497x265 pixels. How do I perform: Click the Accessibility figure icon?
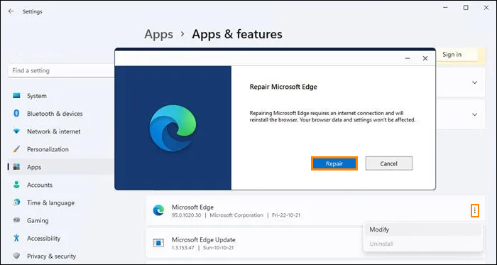(16, 238)
